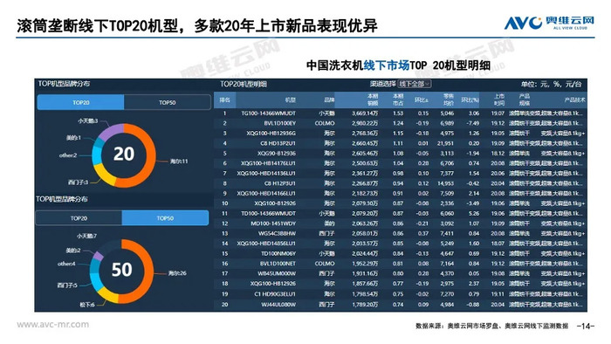Sort by 上市时间 column header
The image size is (611, 344).
coord(499,100)
